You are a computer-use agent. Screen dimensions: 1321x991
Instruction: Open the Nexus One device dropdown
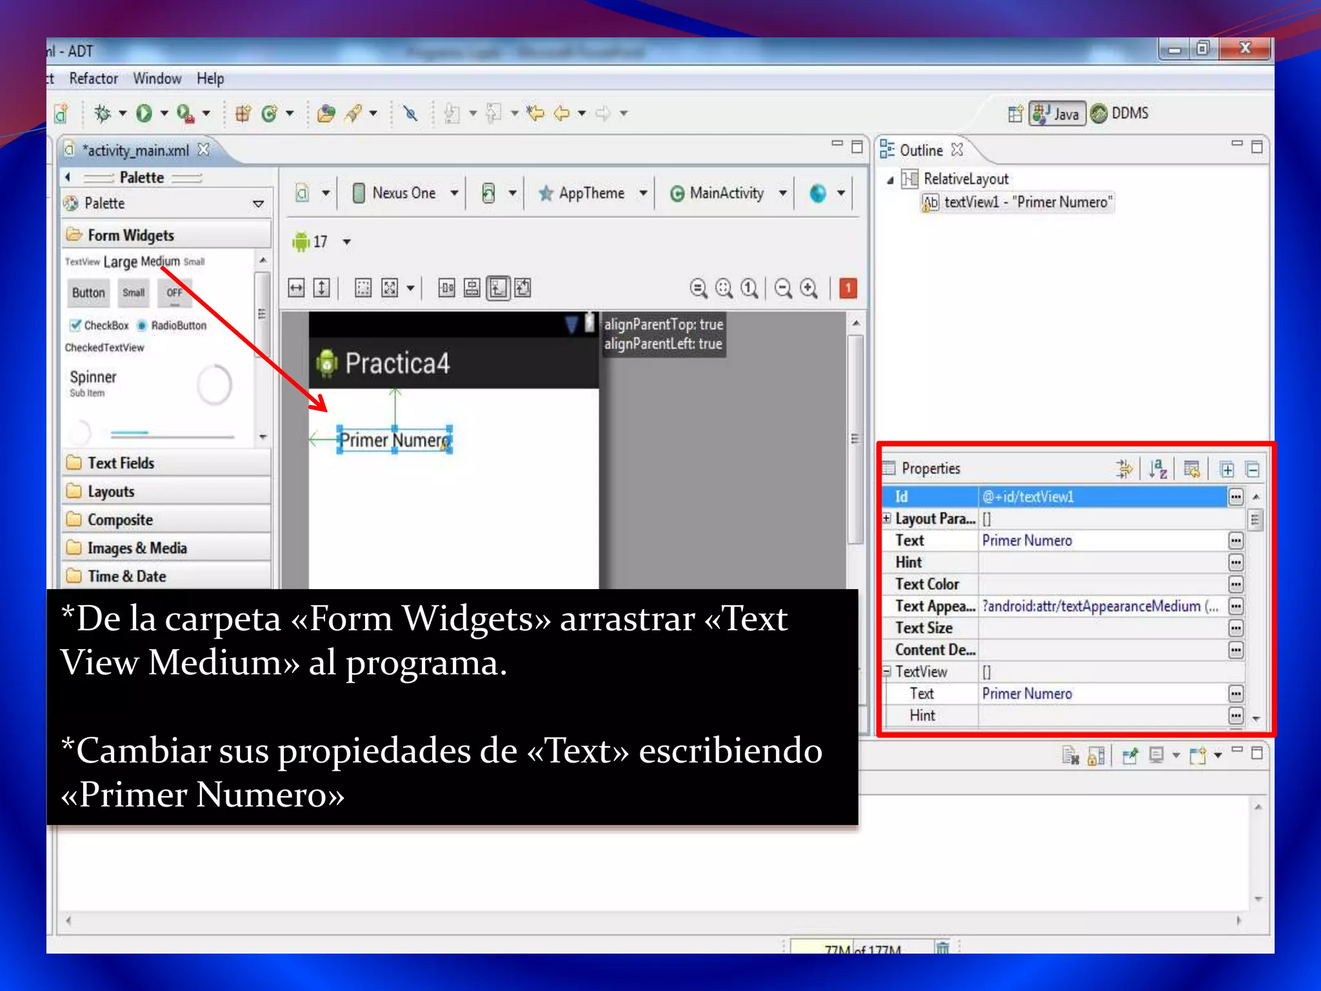tap(454, 193)
